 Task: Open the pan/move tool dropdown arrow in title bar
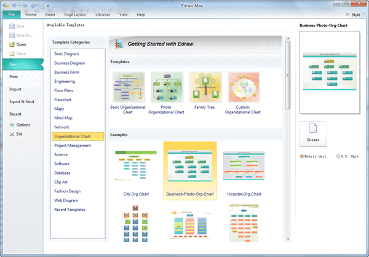click(x=37, y=6)
